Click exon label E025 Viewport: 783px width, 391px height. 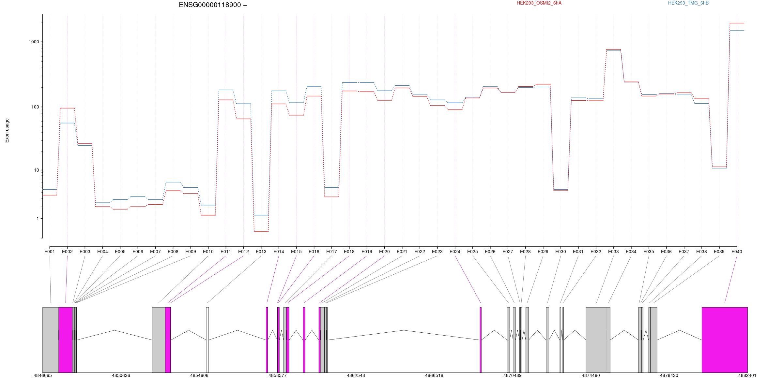pyautogui.click(x=472, y=252)
